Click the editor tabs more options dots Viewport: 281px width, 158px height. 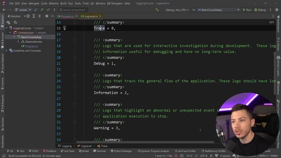pos(273,16)
